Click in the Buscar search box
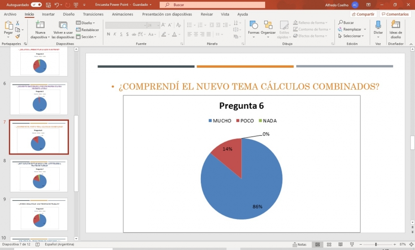The image size is (415, 250). click(212, 5)
